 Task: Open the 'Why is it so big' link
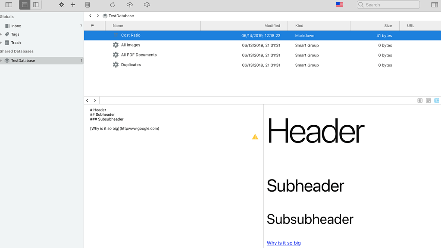tap(284, 243)
